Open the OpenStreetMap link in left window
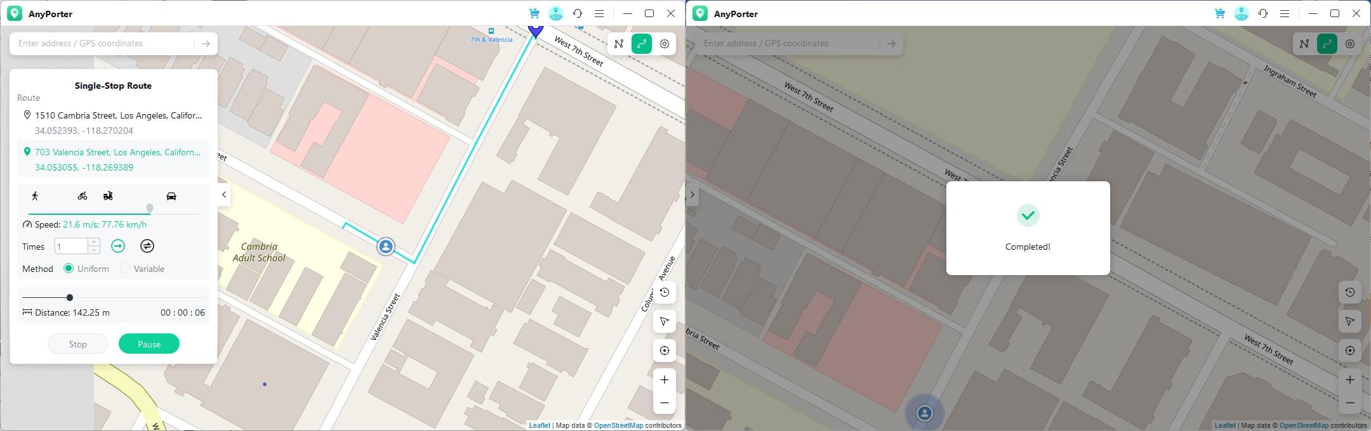 (618, 425)
